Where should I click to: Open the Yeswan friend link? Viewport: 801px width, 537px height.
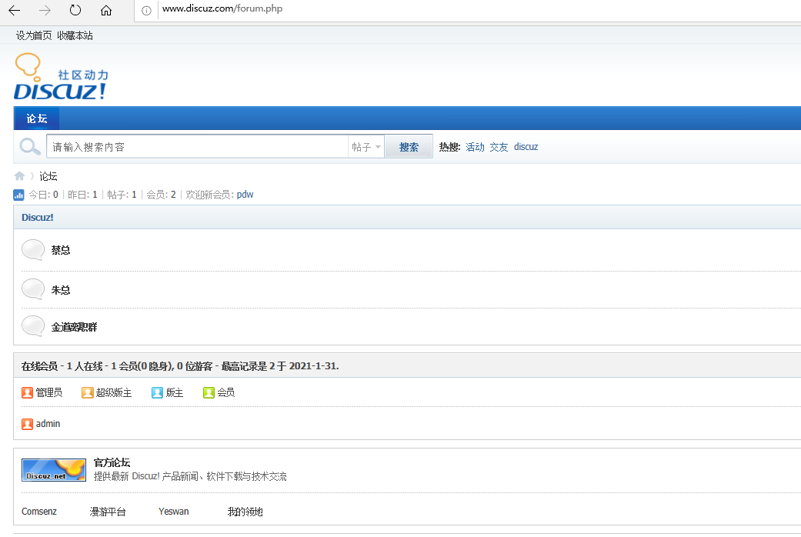(174, 512)
